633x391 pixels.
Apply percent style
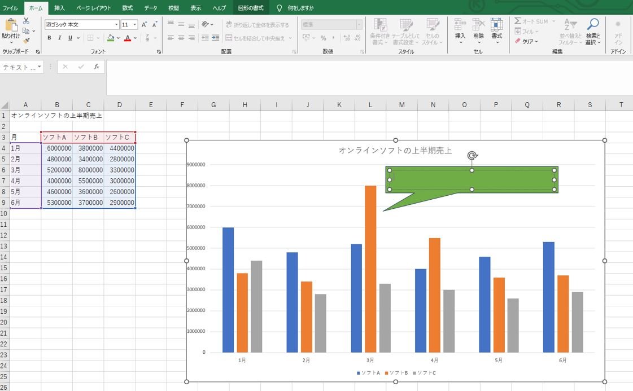(x=324, y=38)
